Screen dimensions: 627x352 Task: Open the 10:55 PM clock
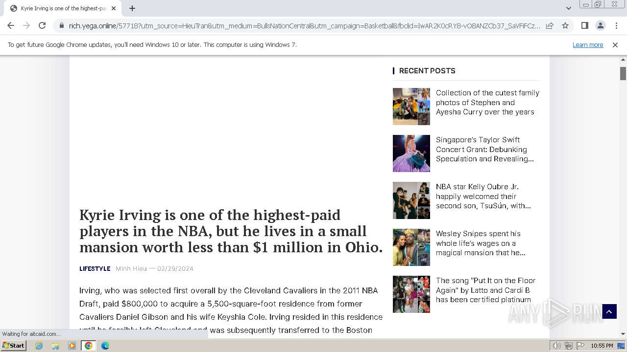(602, 346)
